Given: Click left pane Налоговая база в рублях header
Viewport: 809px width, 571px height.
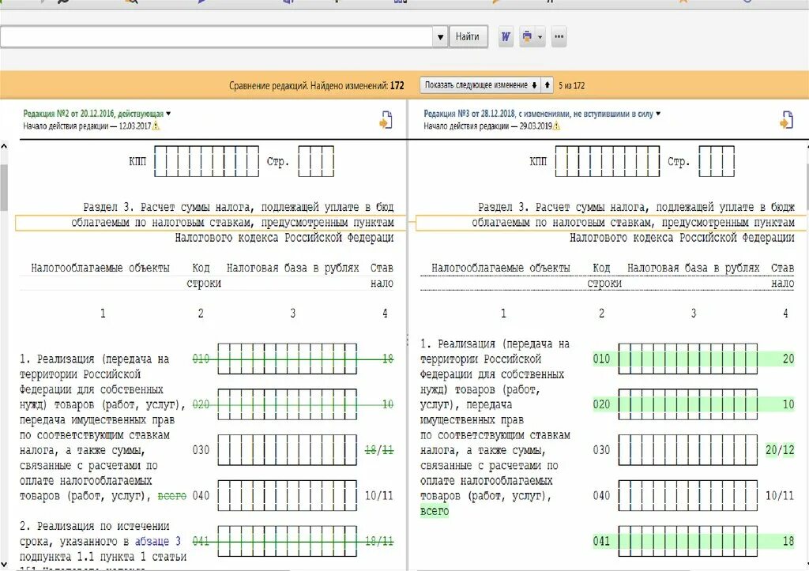Looking at the screenshot, I should [292, 268].
